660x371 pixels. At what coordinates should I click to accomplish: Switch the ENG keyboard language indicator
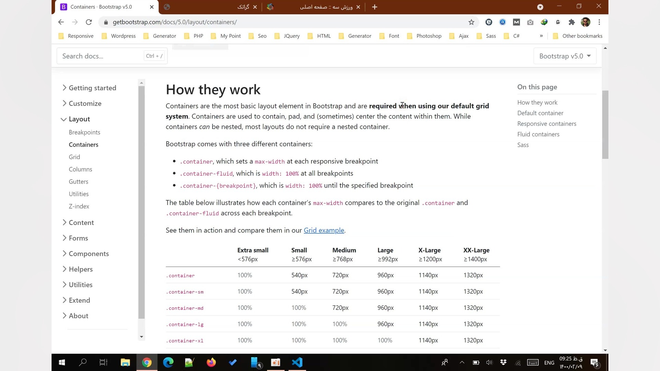pyautogui.click(x=549, y=362)
